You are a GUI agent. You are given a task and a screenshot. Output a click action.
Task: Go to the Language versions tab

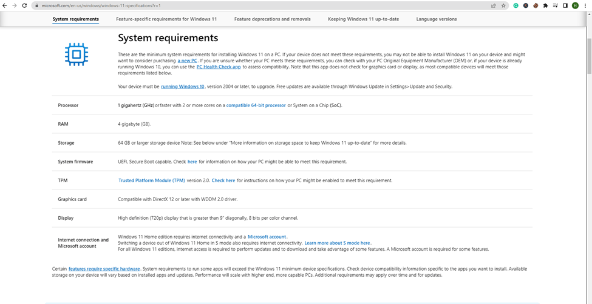coord(437,19)
